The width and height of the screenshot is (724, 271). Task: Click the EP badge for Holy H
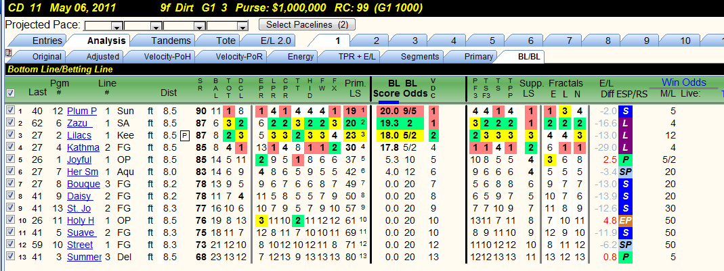626,220
